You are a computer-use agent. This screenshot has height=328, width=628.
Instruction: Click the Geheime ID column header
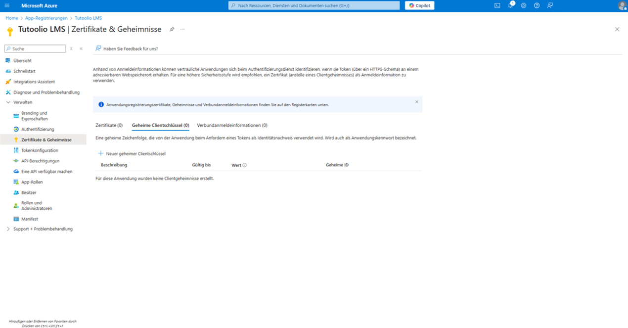337,165
